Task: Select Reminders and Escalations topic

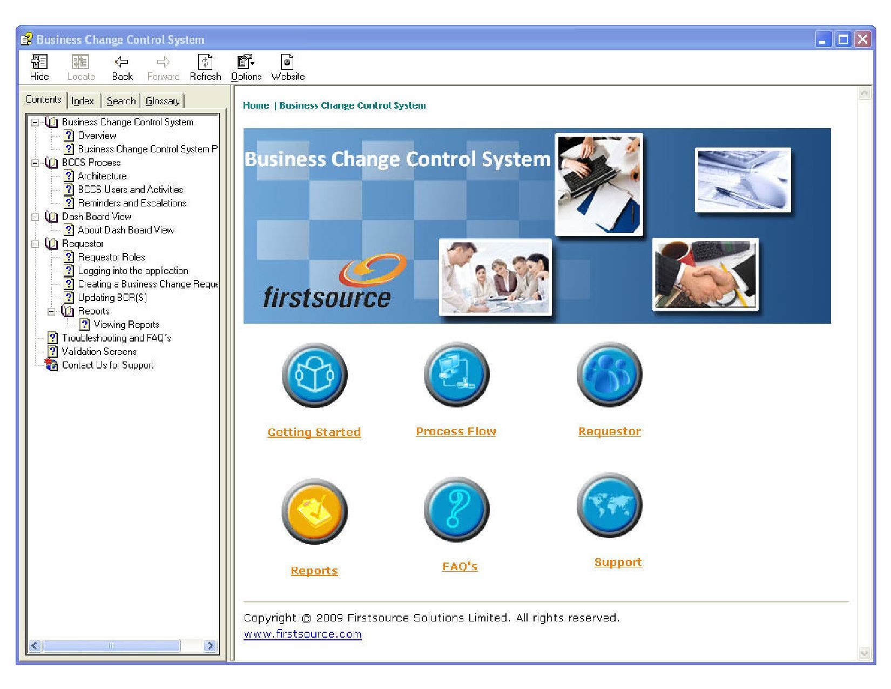Action: point(132,203)
